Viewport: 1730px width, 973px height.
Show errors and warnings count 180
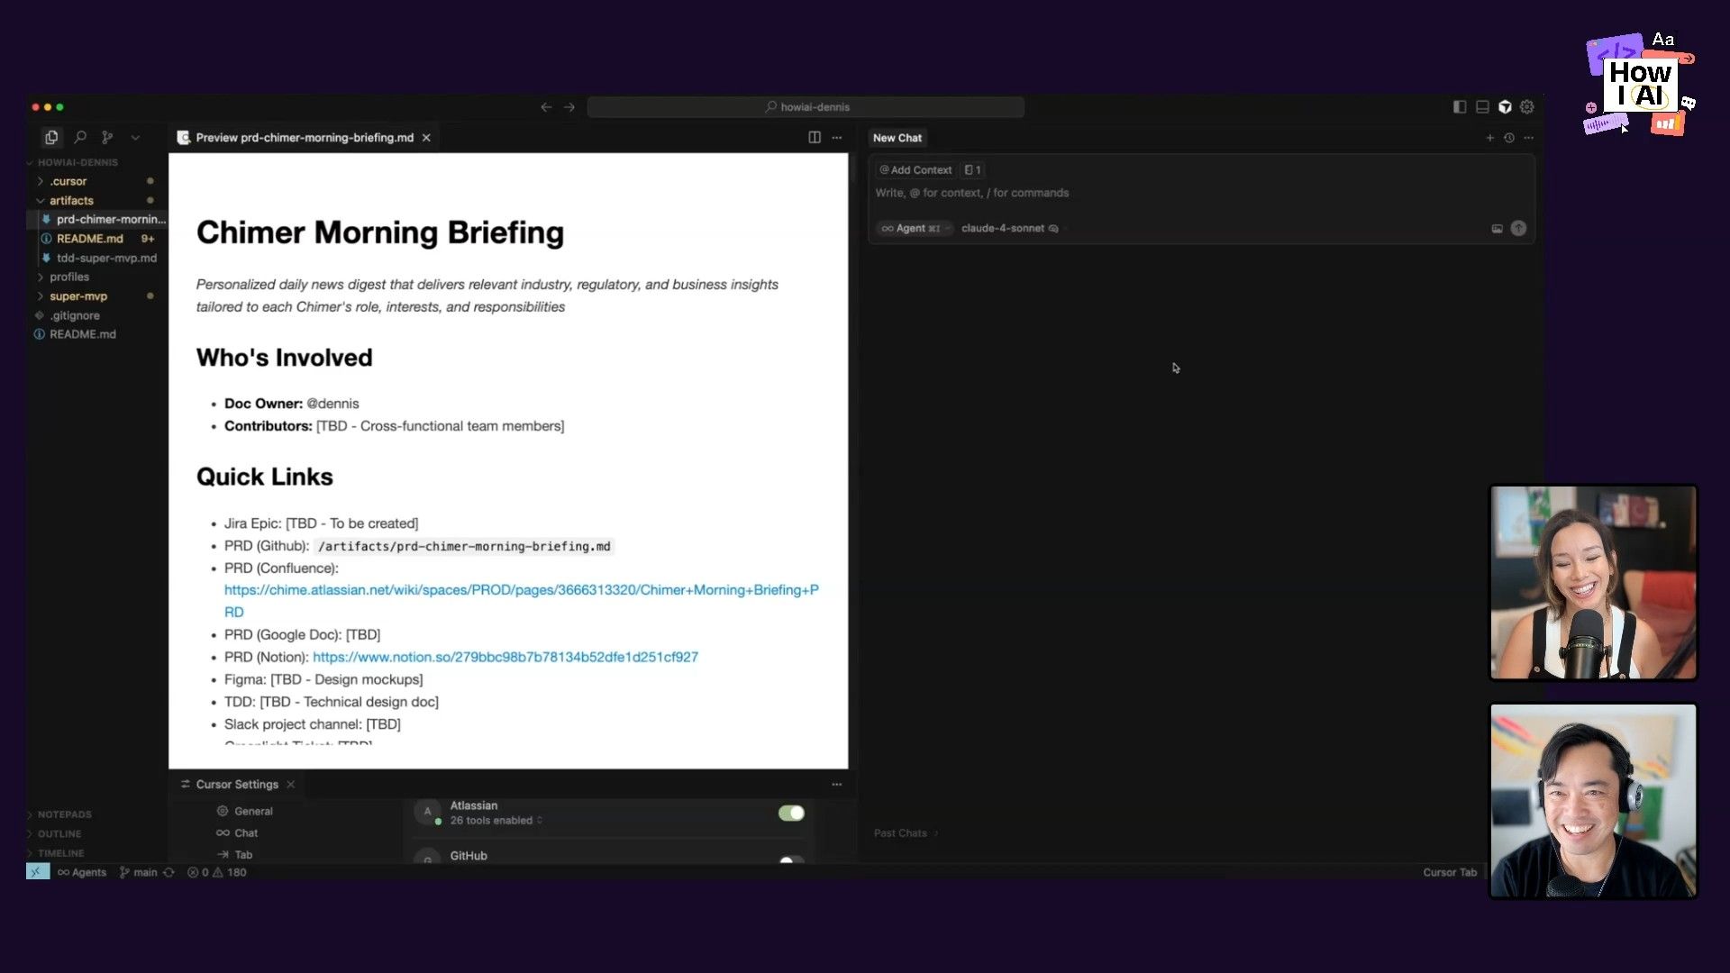pos(216,872)
